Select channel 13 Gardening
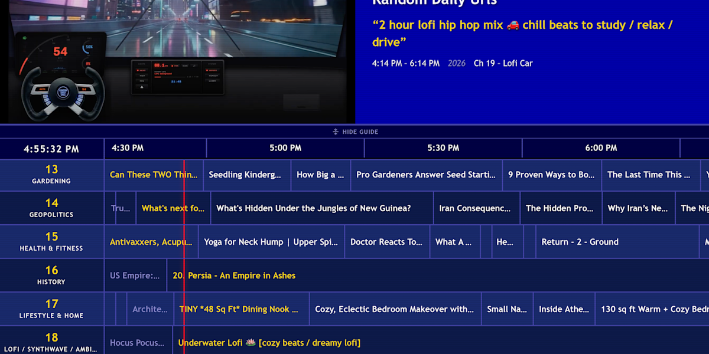 coord(52,175)
